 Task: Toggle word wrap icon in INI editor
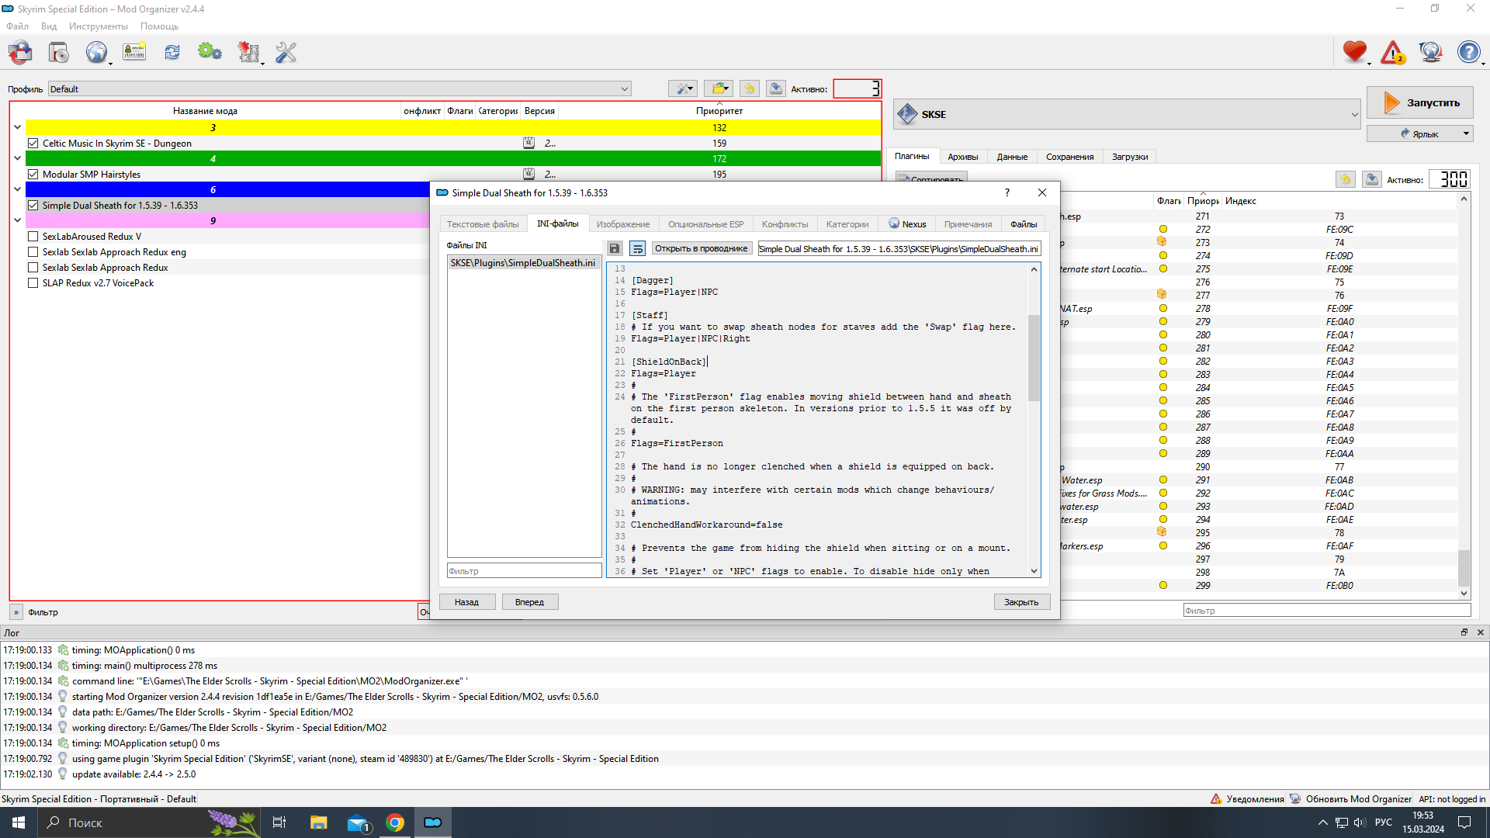[637, 248]
